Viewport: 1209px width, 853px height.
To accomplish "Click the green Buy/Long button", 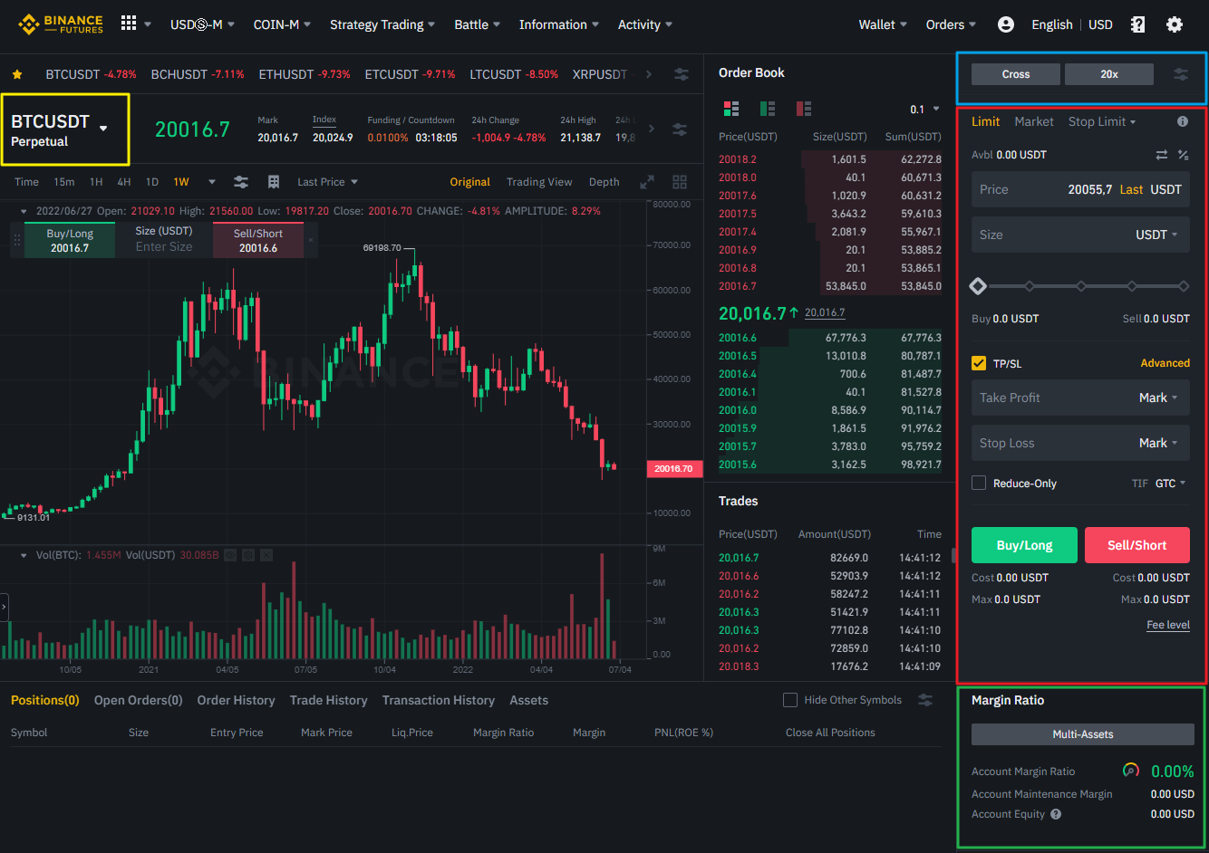I will pyautogui.click(x=1024, y=545).
